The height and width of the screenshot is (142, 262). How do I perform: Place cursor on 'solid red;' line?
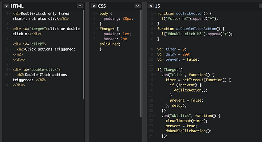(110, 44)
